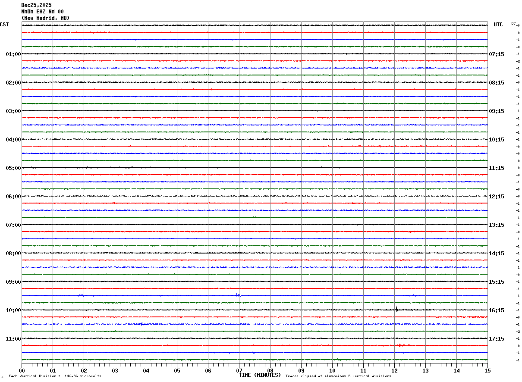Click minute 12 on the time axis

394,370
